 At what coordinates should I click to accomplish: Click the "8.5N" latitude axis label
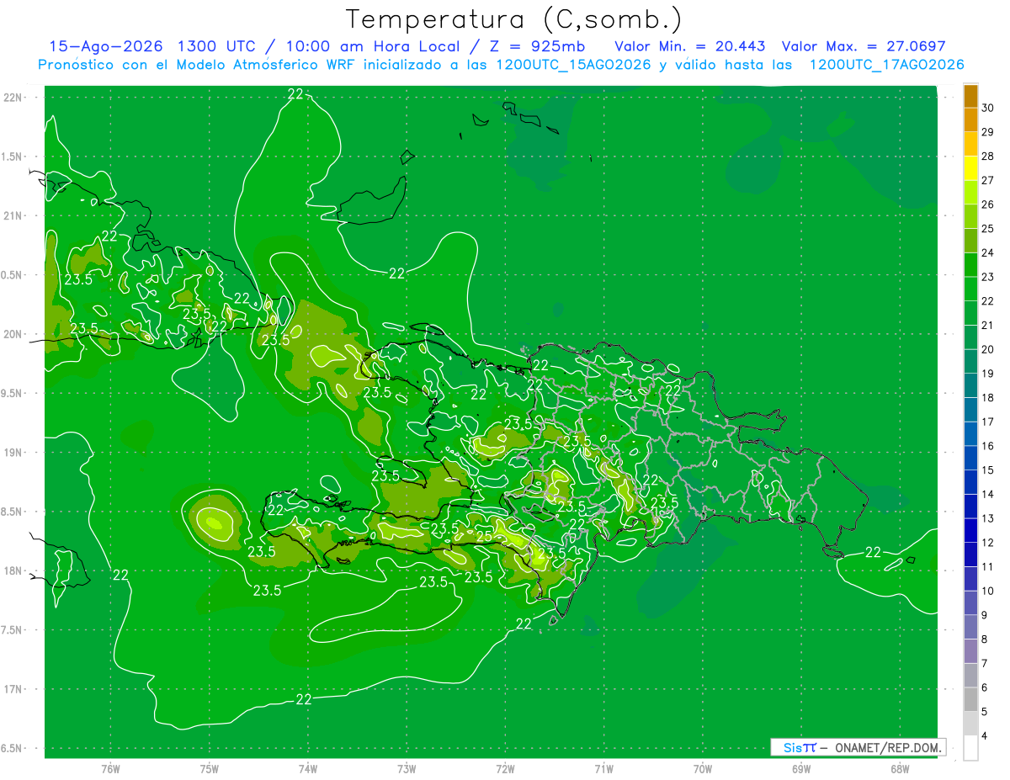point(13,512)
